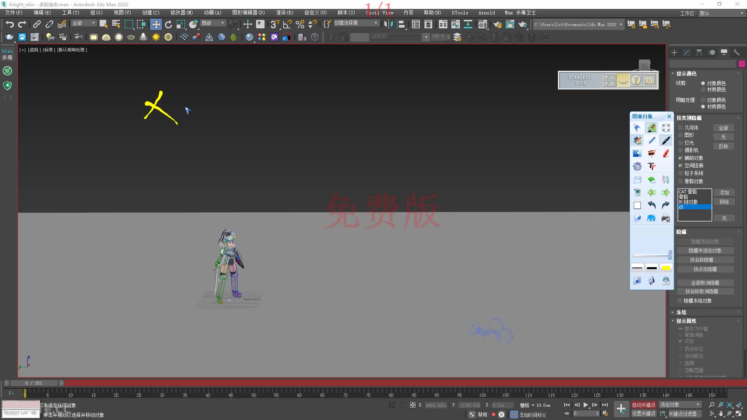The image size is (747, 420).
Task: Click the printer icon in whiteboard panel
Action: click(x=666, y=218)
